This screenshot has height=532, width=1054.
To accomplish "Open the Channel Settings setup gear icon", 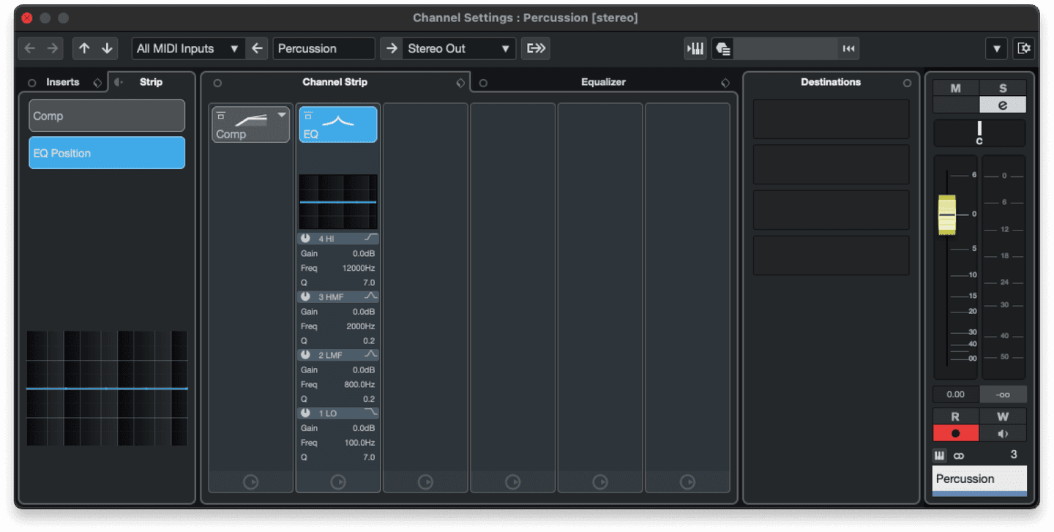I will 1023,48.
